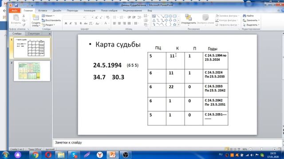The width and height of the screenshot is (284, 159).
Task: Open the change case Aa dropdown
Action: 98,23
